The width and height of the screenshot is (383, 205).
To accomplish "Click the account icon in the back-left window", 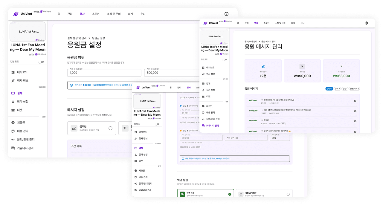I will [x=226, y=14].
